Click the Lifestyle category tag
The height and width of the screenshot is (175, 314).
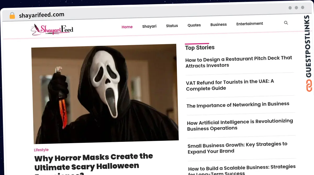41,150
